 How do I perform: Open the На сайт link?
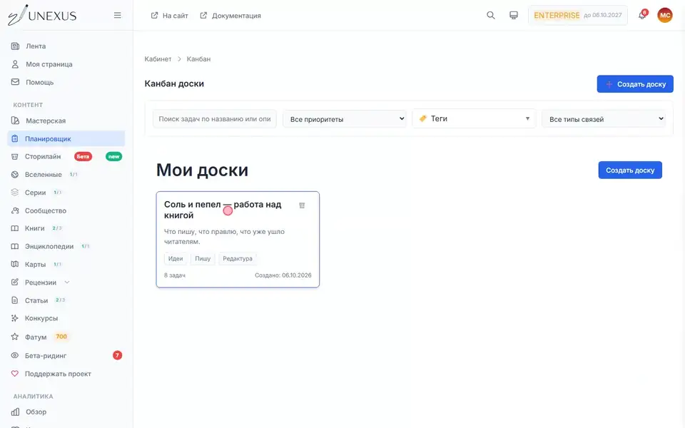pos(170,15)
